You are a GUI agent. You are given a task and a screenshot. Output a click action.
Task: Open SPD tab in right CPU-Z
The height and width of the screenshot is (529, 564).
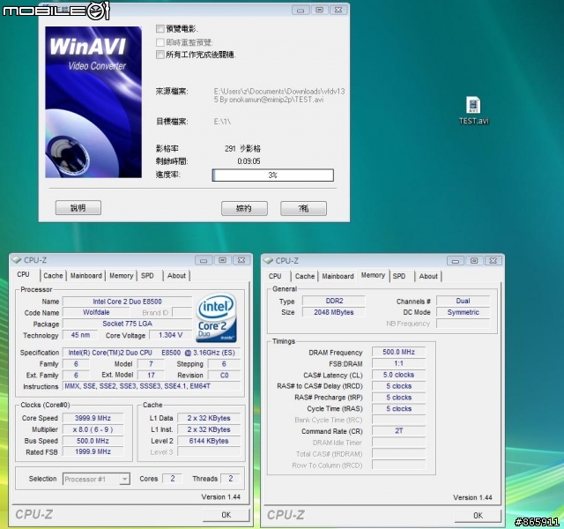pyautogui.click(x=399, y=276)
